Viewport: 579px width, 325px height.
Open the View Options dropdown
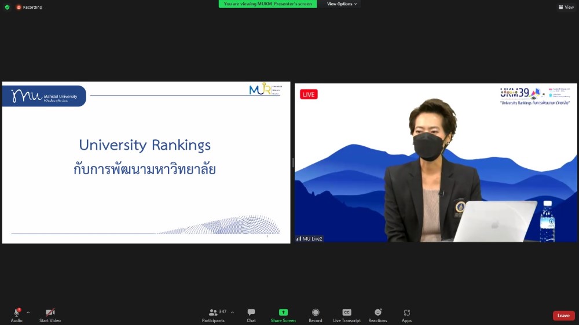(342, 4)
